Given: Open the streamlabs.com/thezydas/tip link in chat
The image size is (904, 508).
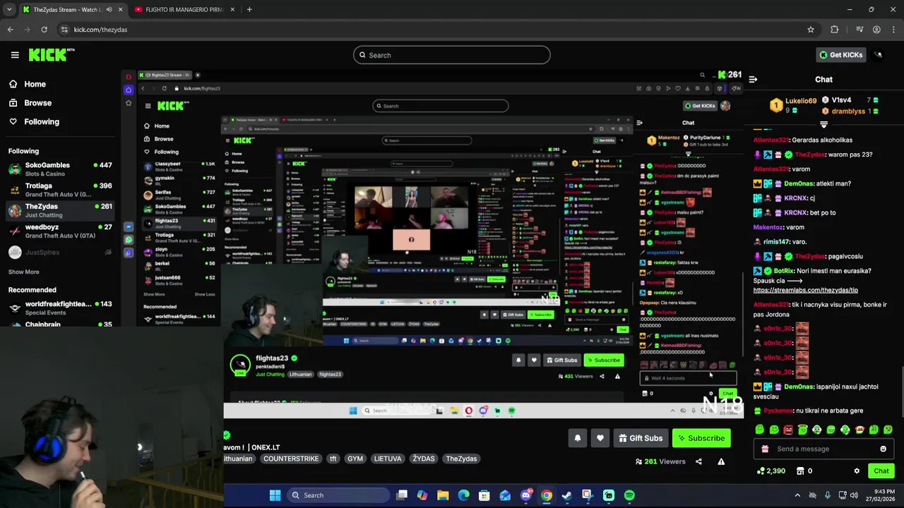Looking at the screenshot, I should click(x=805, y=290).
